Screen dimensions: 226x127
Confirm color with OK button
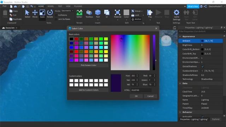(x=136, y=96)
